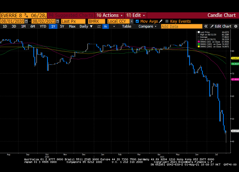Click the SMAVG (50) magenta legend swatch
Viewport: 239px width, 172px height.
[199, 42]
